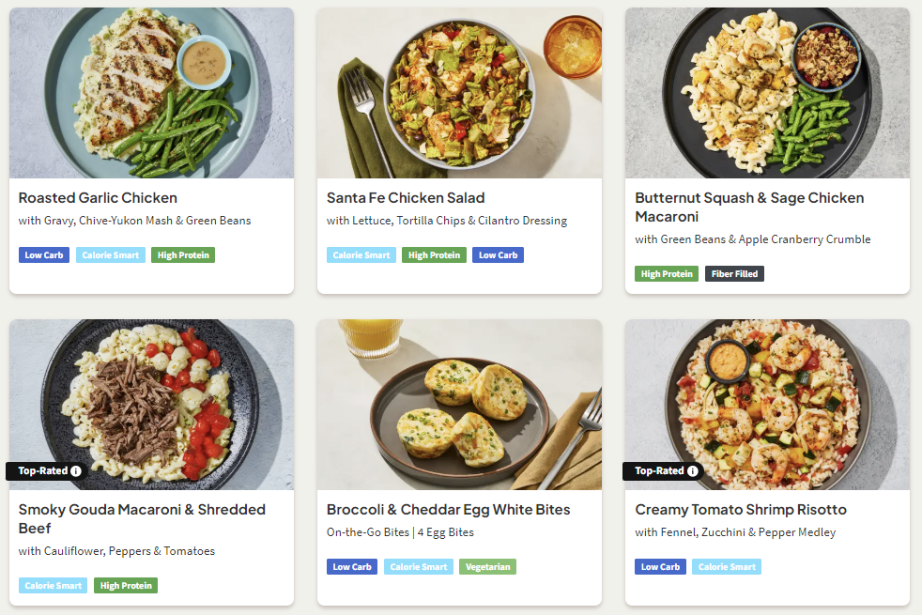This screenshot has width=922, height=615.
Task: Select the Santa Fe Chicken Salad image
Action: (x=459, y=93)
